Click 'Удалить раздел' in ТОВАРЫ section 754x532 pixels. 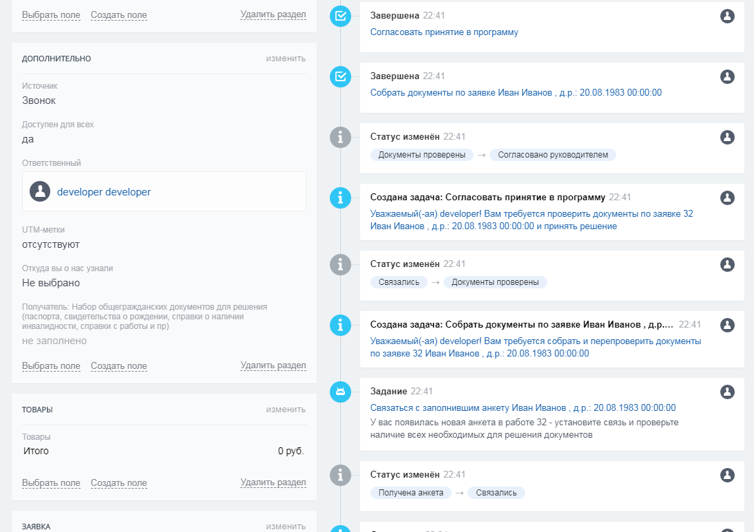pos(273,482)
